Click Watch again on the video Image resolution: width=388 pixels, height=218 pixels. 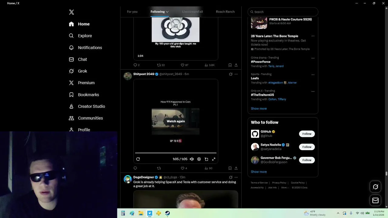pyautogui.click(x=176, y=121)
